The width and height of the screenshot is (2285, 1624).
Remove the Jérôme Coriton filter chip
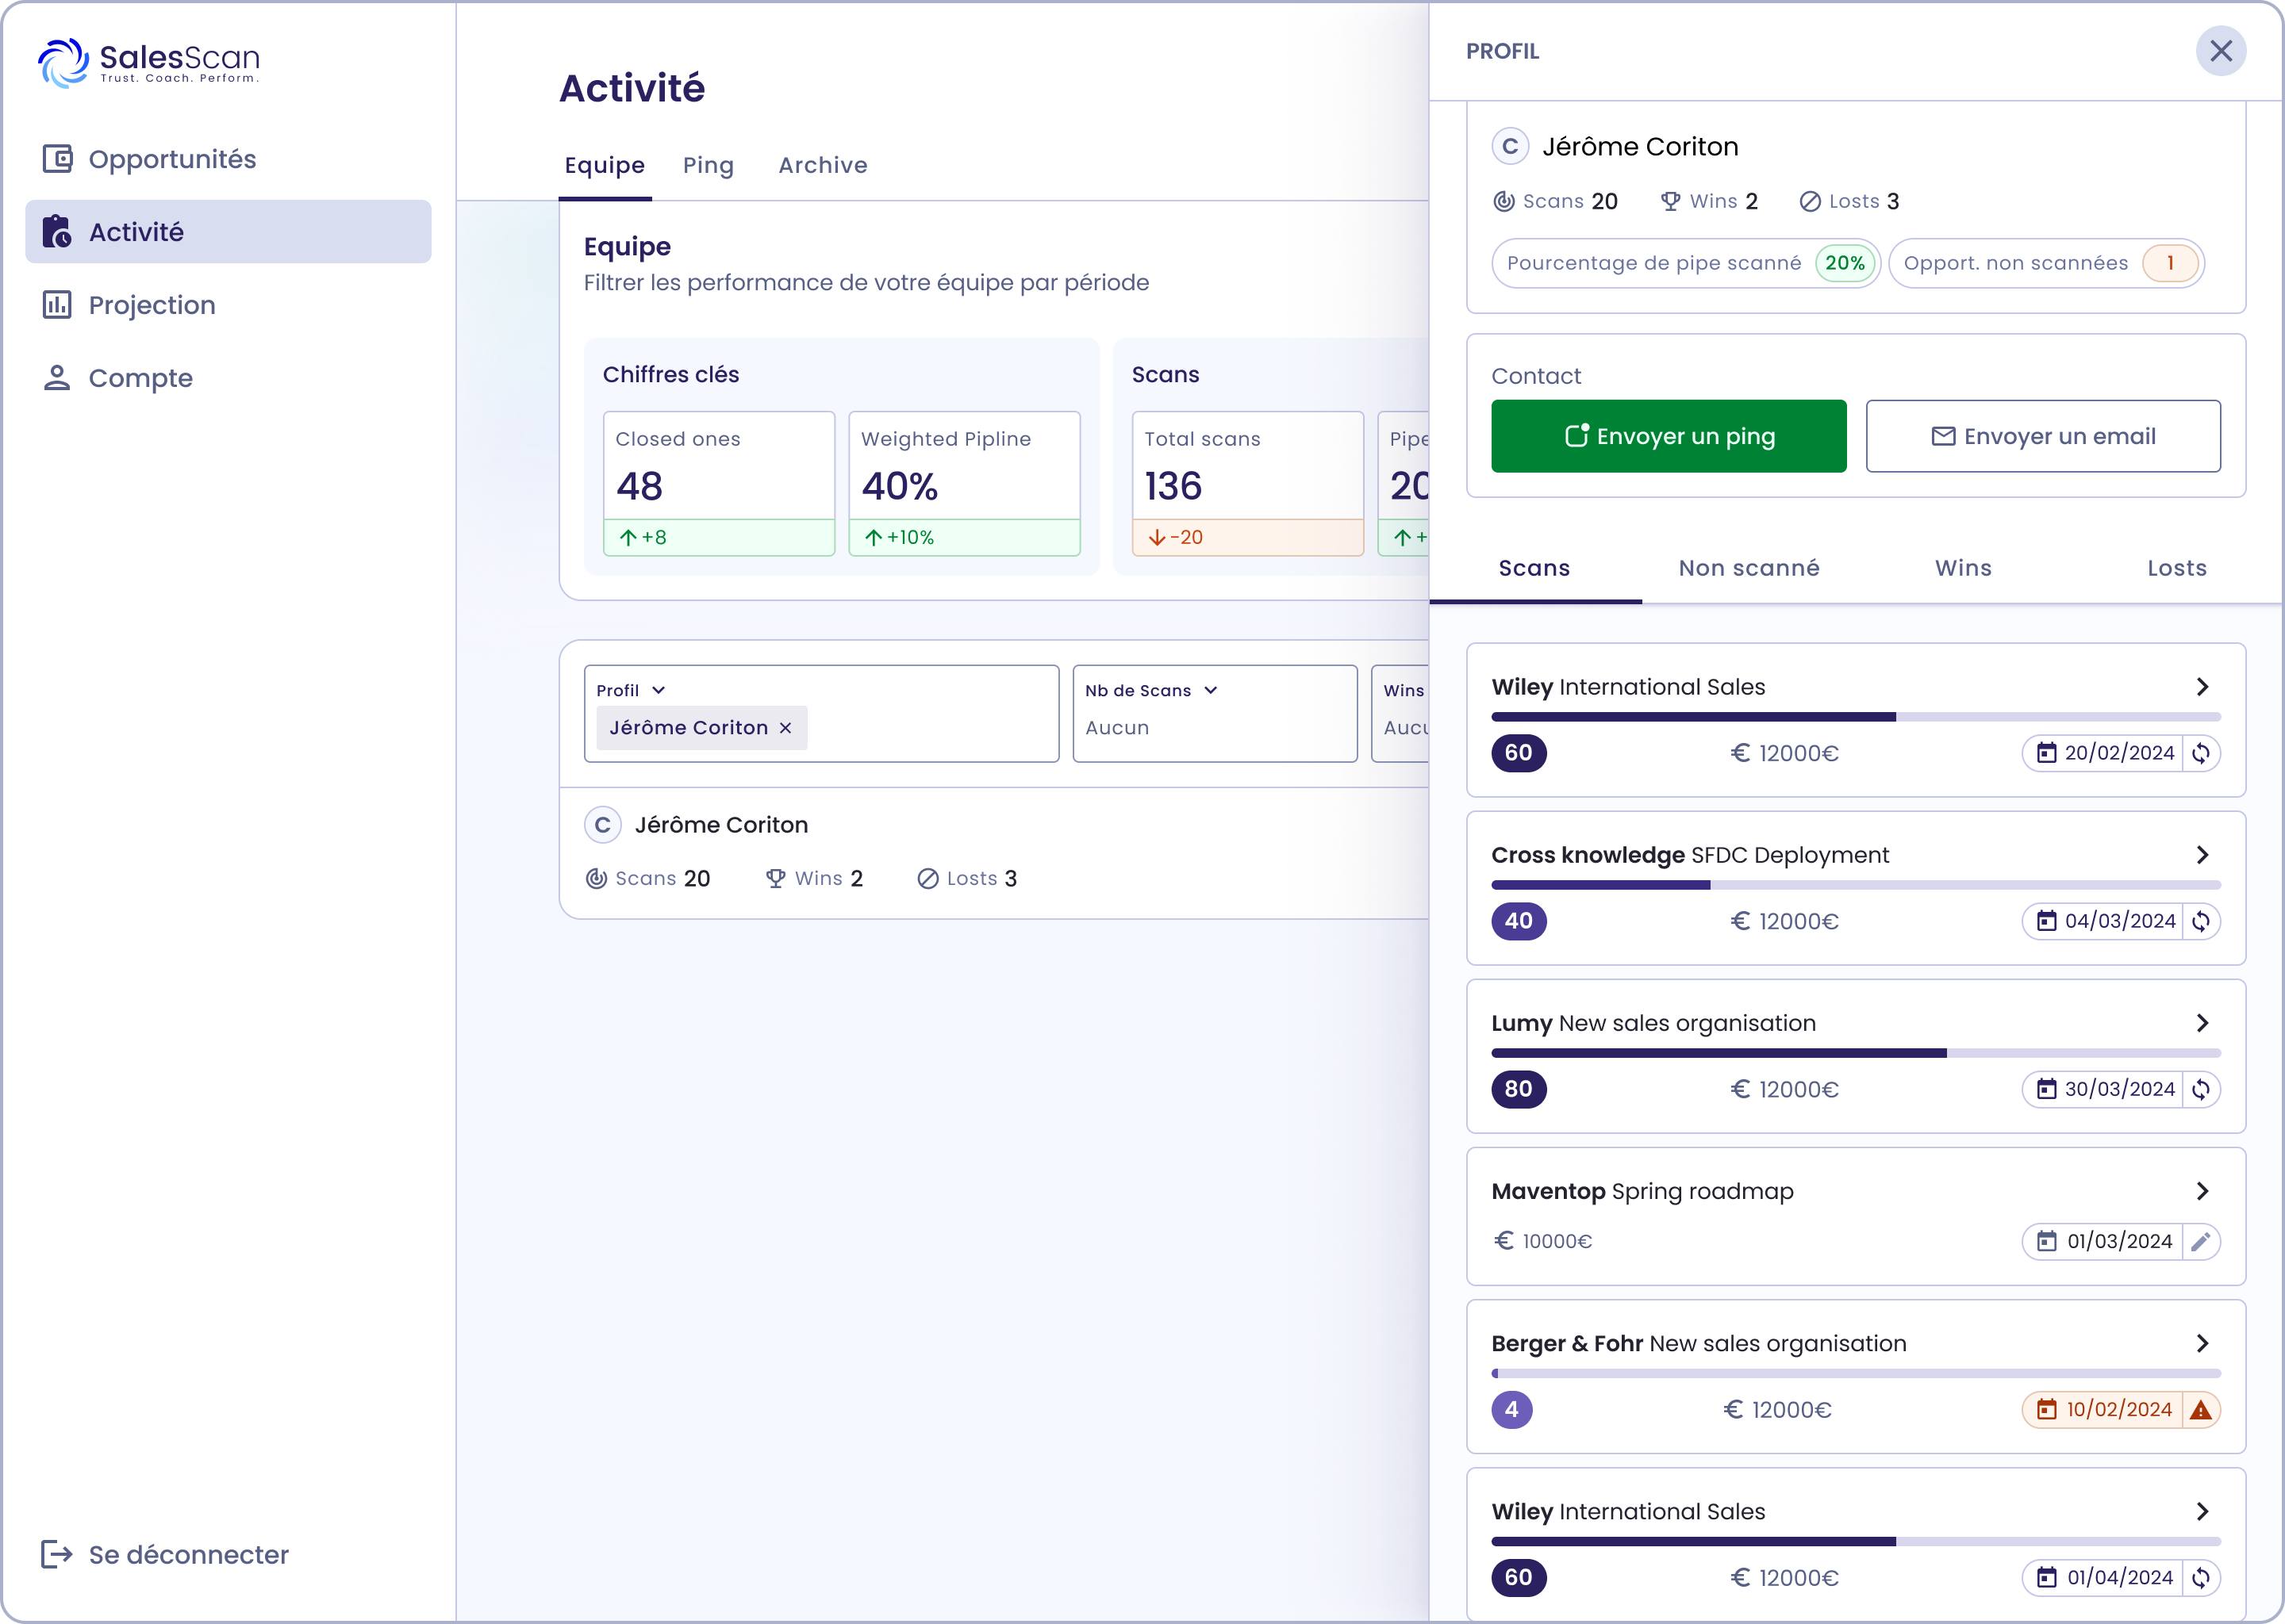[785, 728]
